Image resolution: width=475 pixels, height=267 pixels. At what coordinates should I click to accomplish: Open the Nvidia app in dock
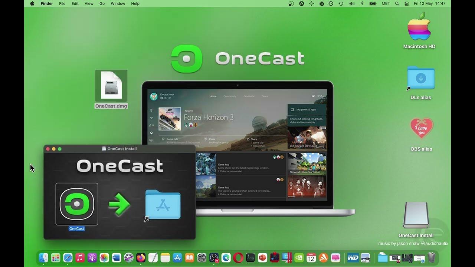click(x=299, y=257)
